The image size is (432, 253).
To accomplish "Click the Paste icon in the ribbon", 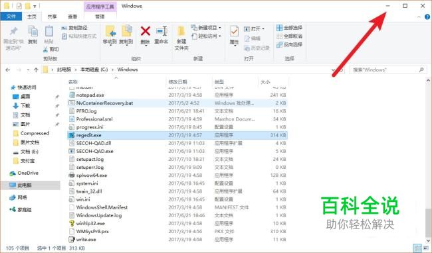I will [49, 32].
